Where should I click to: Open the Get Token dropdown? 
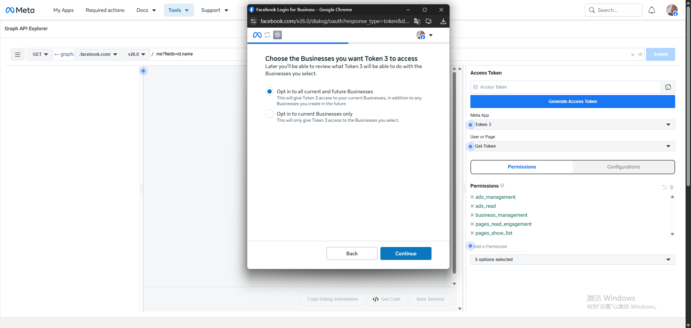(x=573, y=146)
